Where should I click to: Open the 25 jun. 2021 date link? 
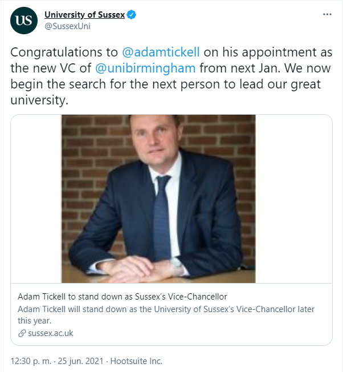[x=80, y=361]
